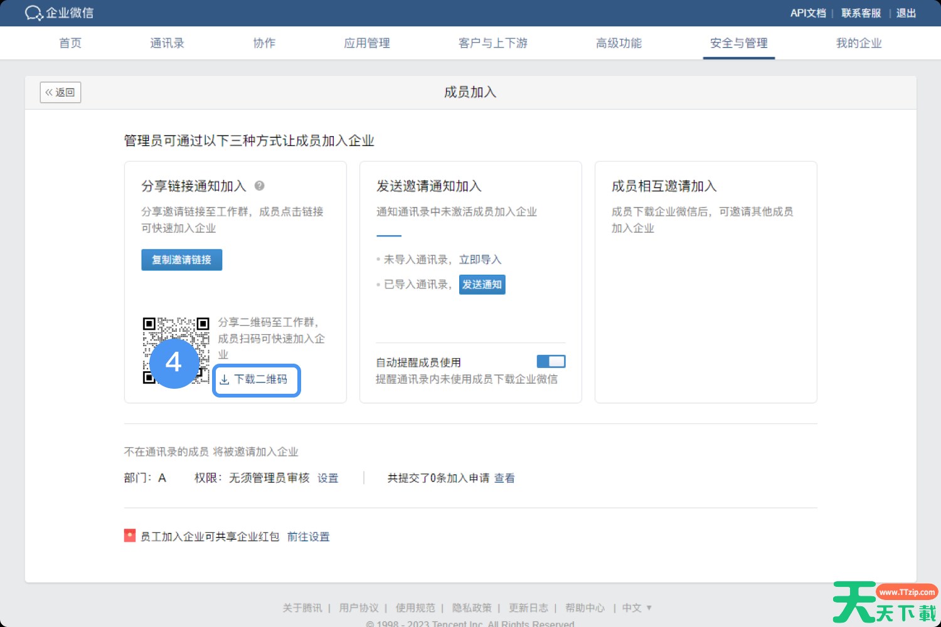The height and width of the screenshot is (627, 941).
Task: Click the help question mark beside 分享链接通知加入
Action: [x=259, y=186]
